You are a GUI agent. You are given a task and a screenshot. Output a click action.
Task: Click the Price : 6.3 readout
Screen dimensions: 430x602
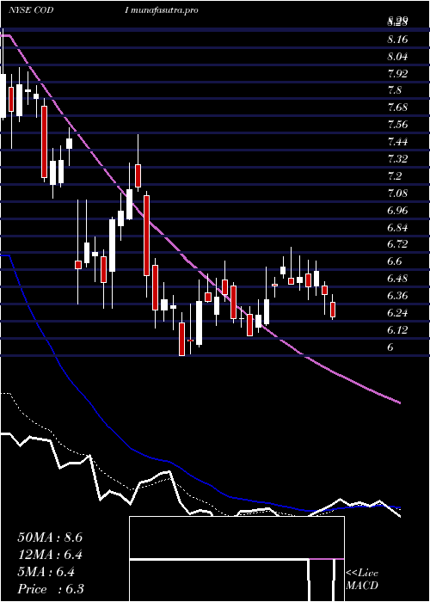tap(50, 589)
